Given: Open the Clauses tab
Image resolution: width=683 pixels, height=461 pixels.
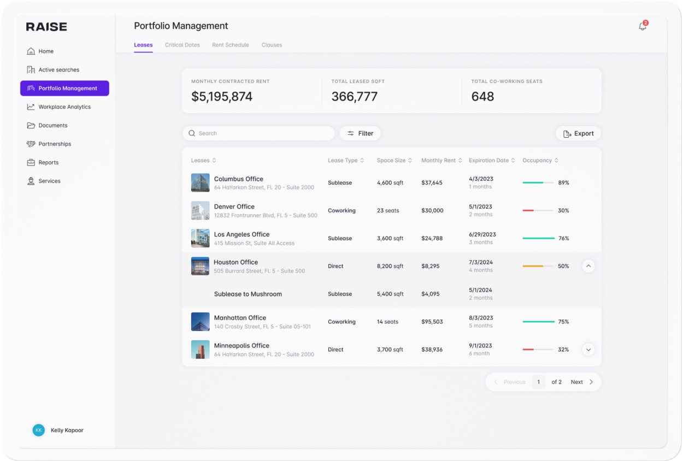Looking at the screenshot, I should point(272,45).
